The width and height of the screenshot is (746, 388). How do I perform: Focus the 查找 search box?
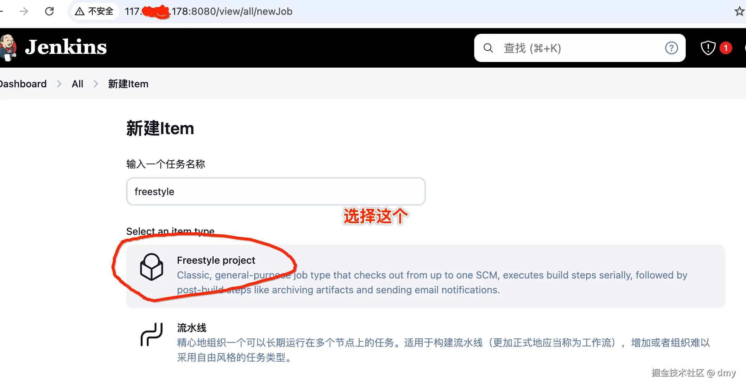point(580,48)
